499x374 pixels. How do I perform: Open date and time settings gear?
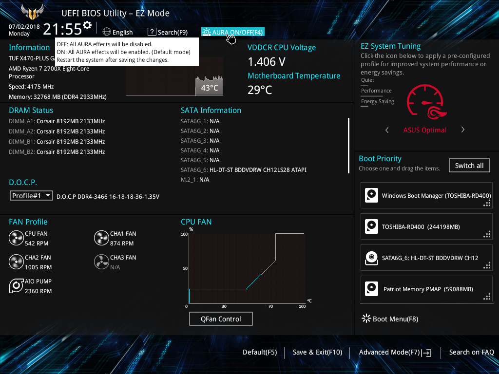(87, 25)
